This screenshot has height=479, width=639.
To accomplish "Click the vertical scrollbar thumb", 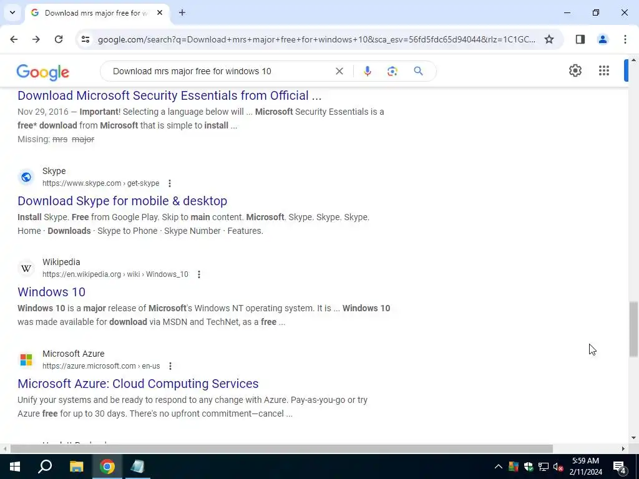I will (x=633, y=329).
